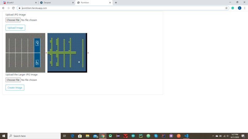Open PyCharm from taskbar

point(141,136)
